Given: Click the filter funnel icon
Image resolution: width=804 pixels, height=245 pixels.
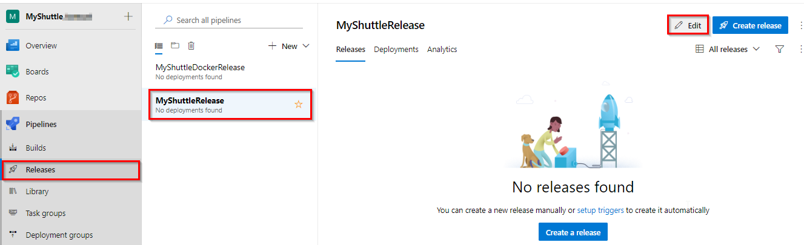Looking at the screenshot, I should [x=780, y=49].
